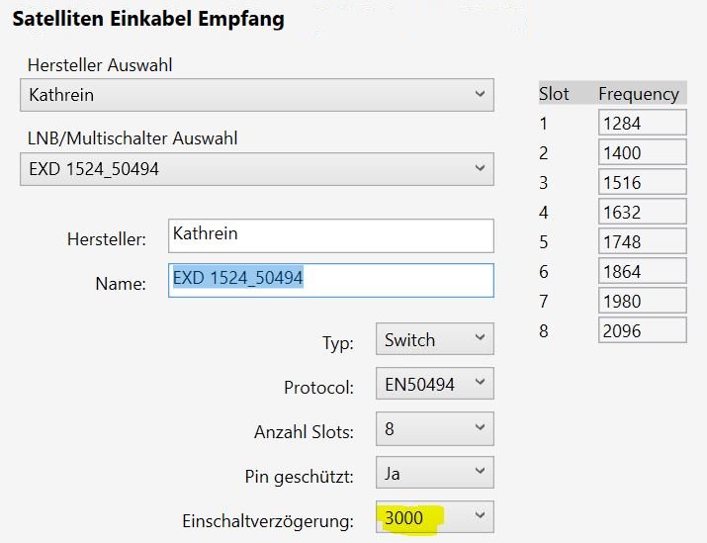The image size is (707, 543).
Task: Open the Hersteller Auswahl dropdown
Action: (256, 96)
